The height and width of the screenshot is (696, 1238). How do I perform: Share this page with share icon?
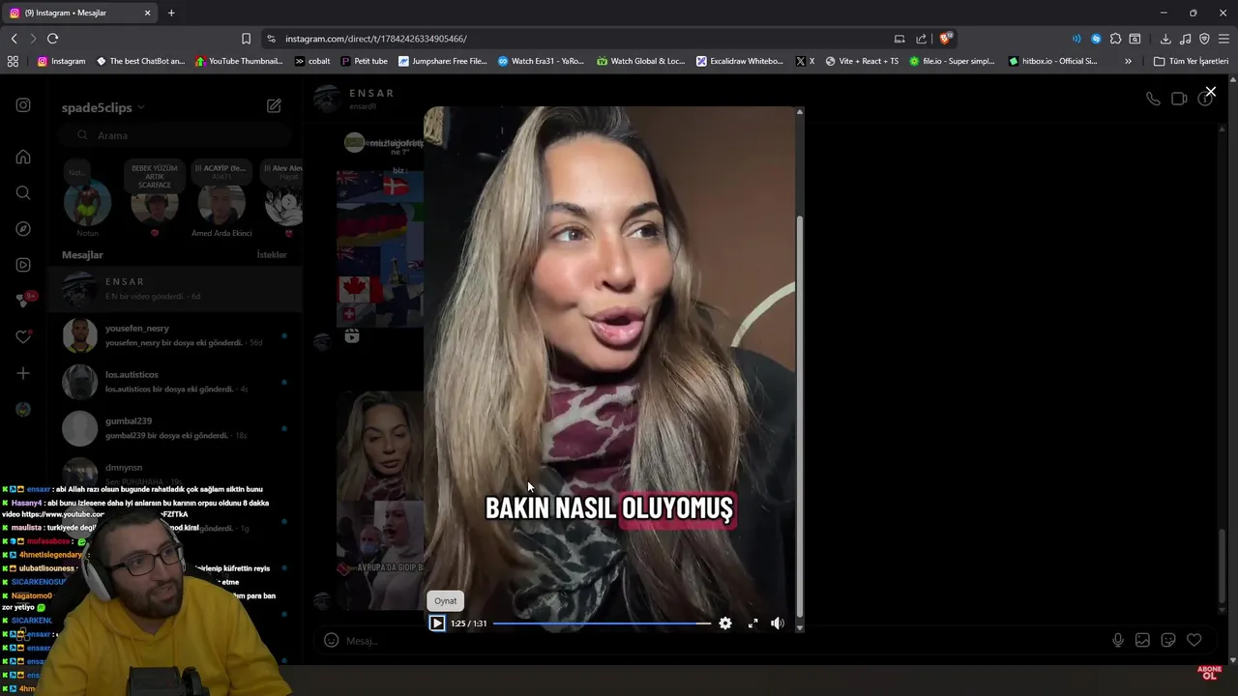(x=922, y=39)
